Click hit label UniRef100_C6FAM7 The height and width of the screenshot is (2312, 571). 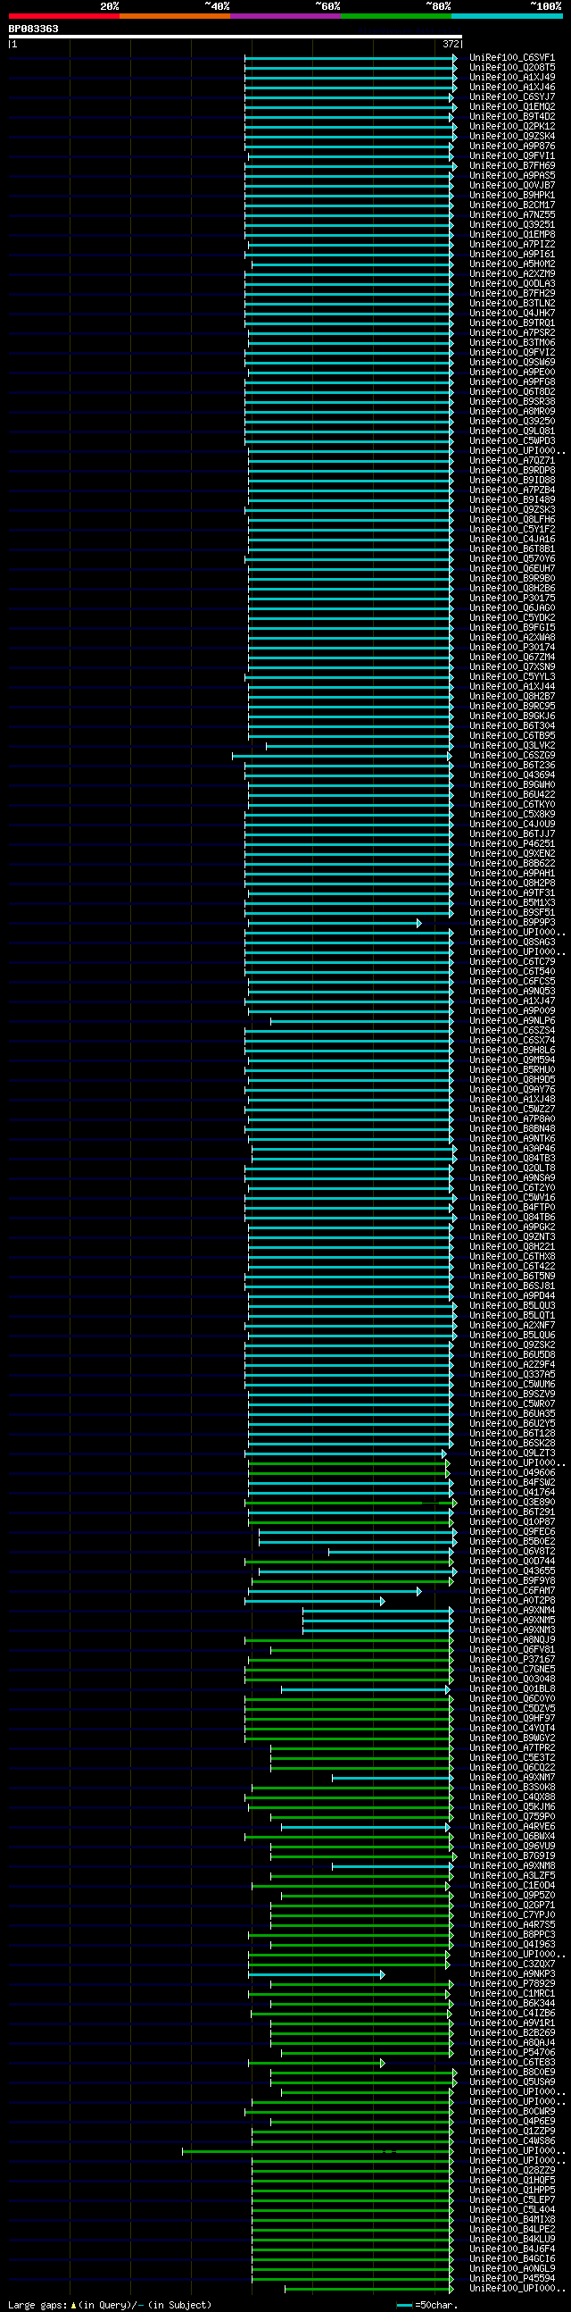(512, 1590)
